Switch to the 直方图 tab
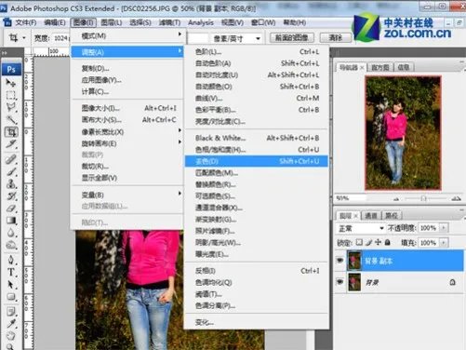Screen dimensions: 466x350 coord(380,67)
